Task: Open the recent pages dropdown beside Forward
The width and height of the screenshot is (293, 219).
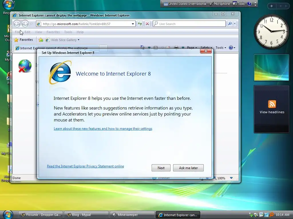Action: tap(31, 24)
